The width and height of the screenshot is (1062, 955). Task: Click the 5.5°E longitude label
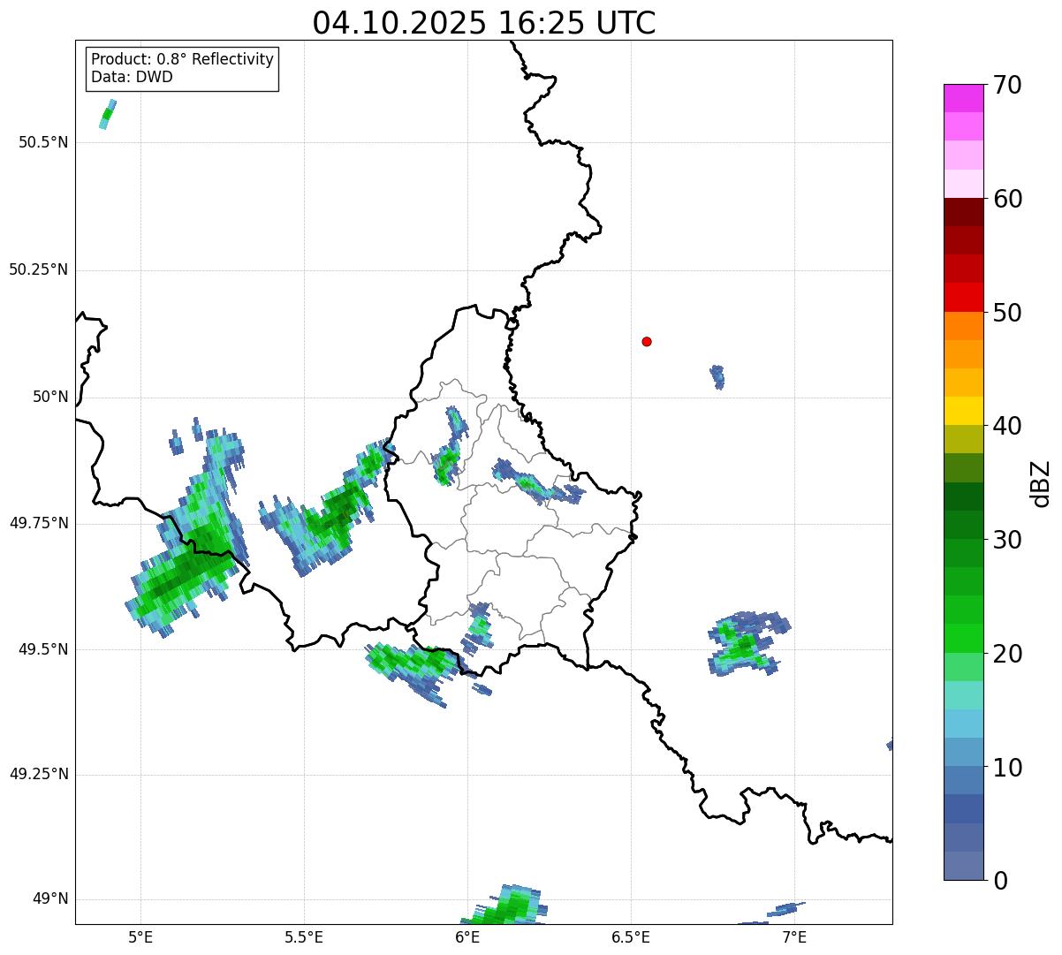[304, 937]
